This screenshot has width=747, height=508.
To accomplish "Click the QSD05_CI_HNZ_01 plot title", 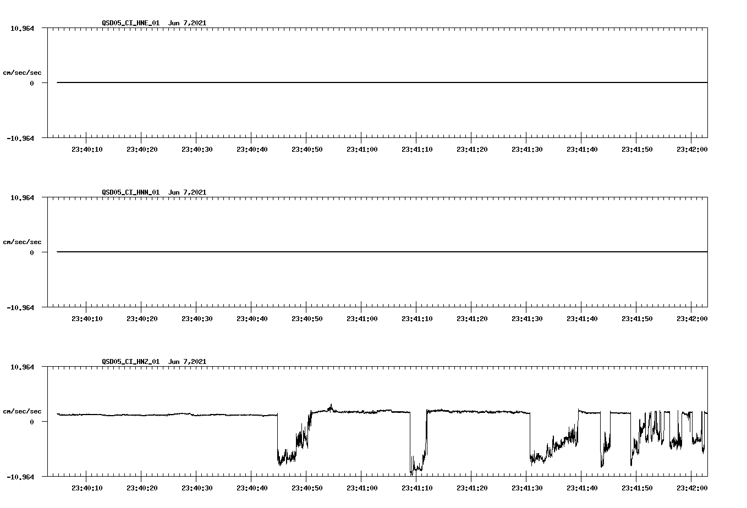I will coord(154,362).
